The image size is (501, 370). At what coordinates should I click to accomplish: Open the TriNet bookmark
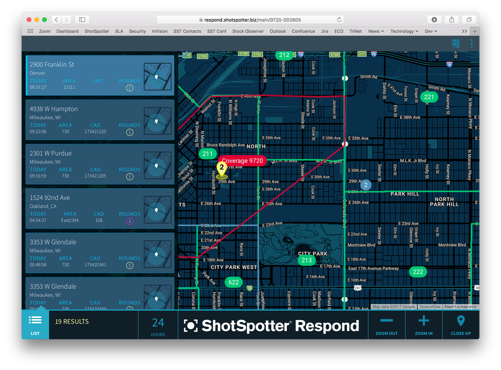tap(356, 31)
